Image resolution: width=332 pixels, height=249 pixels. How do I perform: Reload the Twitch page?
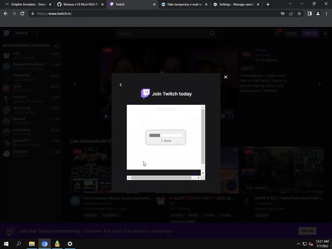click(22, 13)
